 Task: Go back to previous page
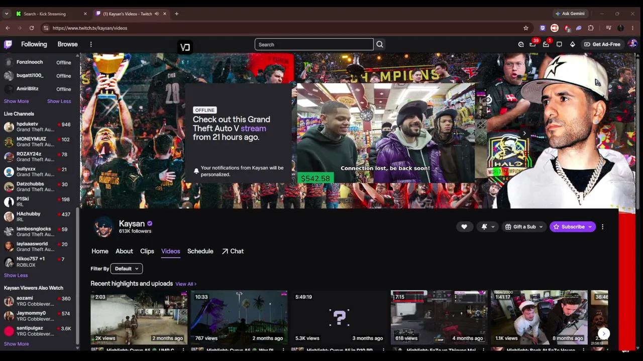[8, 28]
